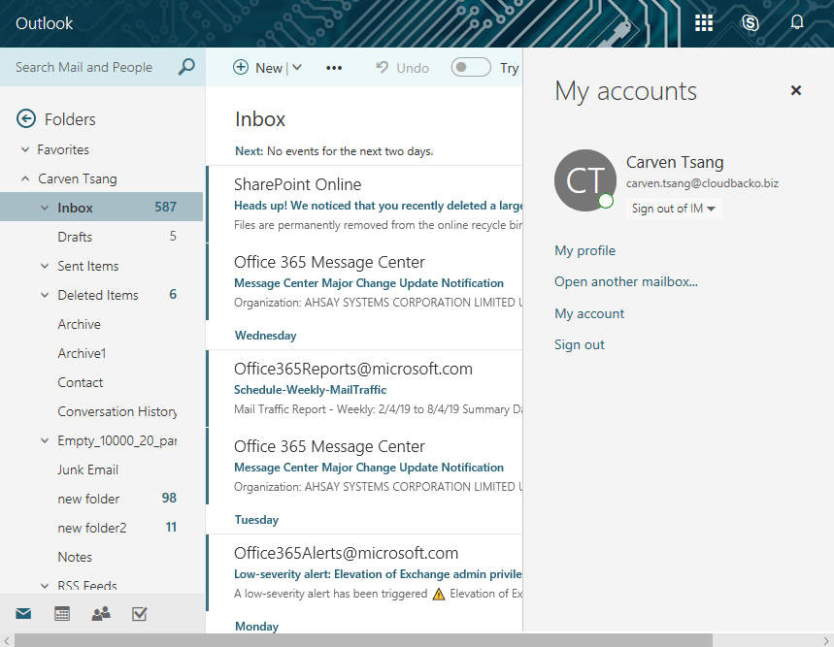Open the Tasks view icon
This screenshot has height=647, width=834.
tap(139, 613)
